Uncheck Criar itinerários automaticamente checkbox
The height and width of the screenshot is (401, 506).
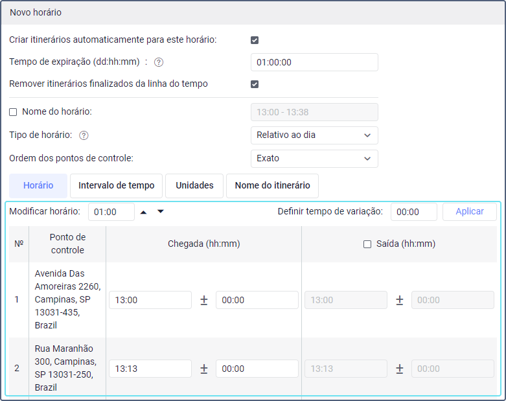pyautogui.click(x=255, y=40)
